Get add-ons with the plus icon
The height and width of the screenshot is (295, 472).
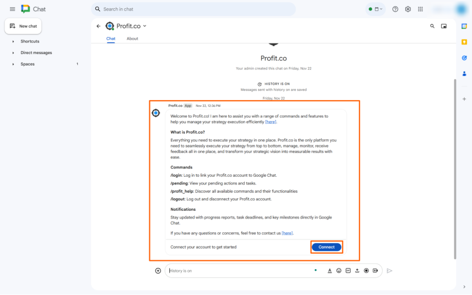(464, 99)
